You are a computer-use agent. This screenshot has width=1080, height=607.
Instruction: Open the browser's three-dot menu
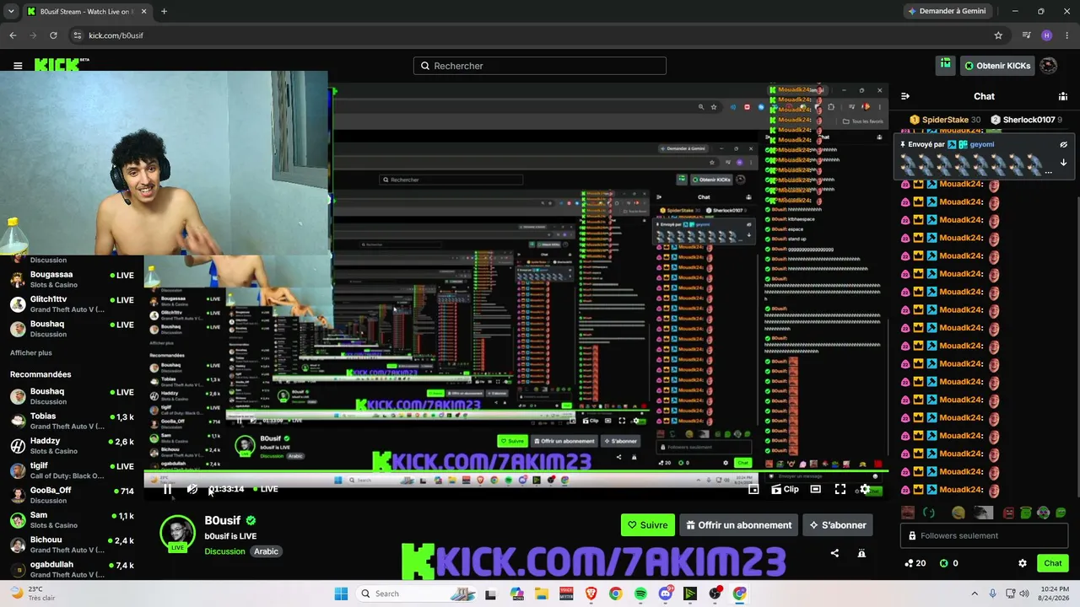[1067, 35]
